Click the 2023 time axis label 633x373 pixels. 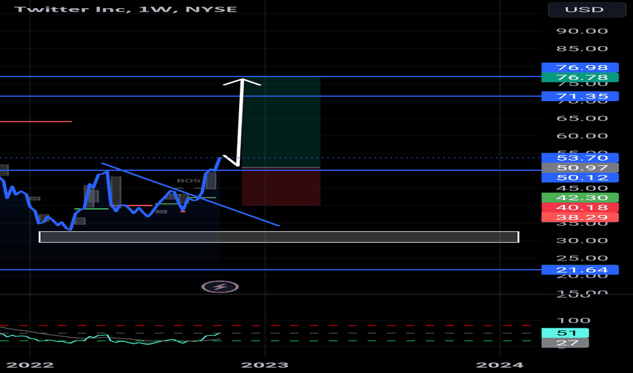click(x=265, y=365)
